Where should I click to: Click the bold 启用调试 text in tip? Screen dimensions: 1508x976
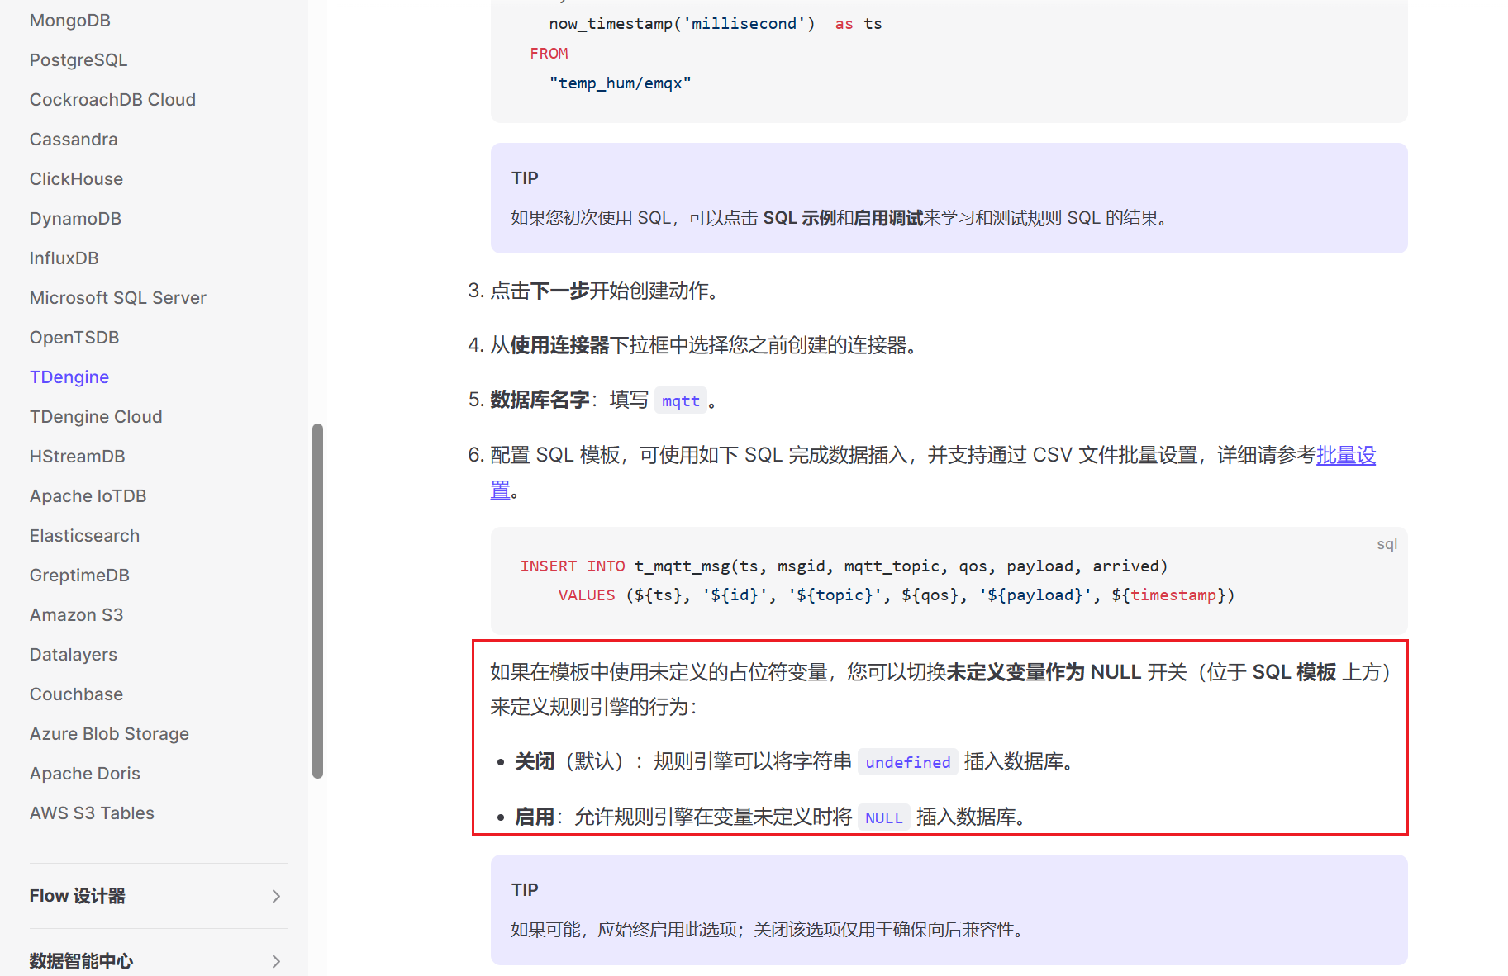coord(888,218)
